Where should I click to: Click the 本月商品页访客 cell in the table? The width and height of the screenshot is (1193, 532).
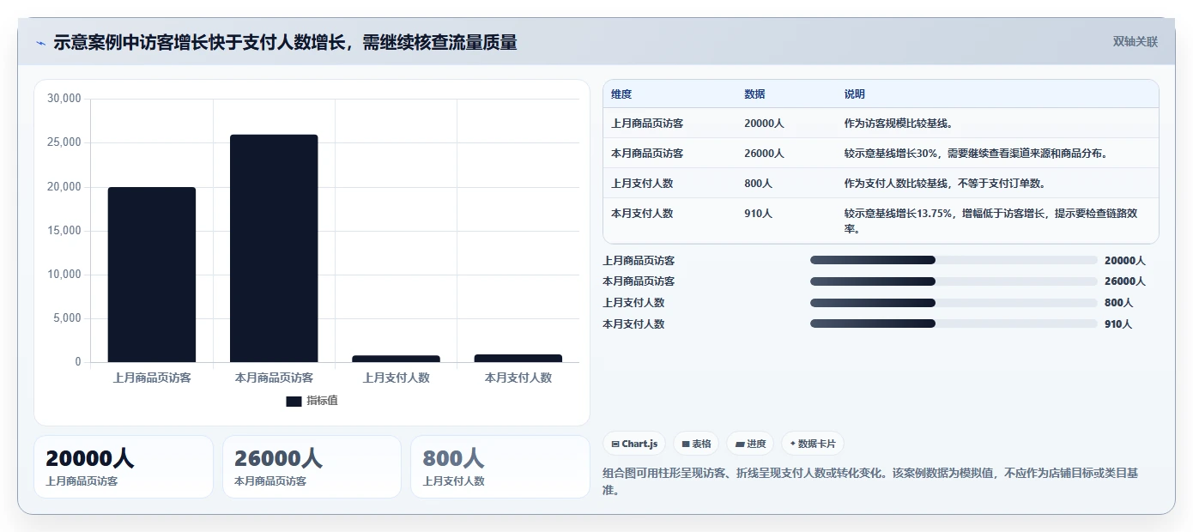click(647, 154)
